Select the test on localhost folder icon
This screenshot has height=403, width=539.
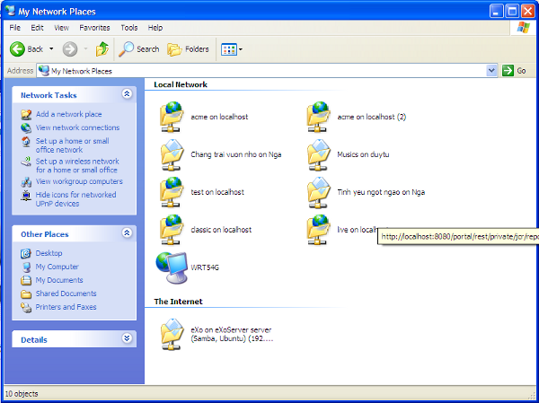click(x=170, y=192)
